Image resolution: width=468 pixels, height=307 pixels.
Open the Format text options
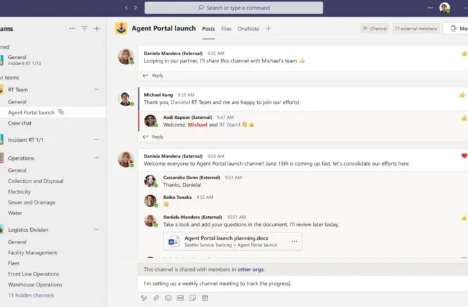coord(144,298)
